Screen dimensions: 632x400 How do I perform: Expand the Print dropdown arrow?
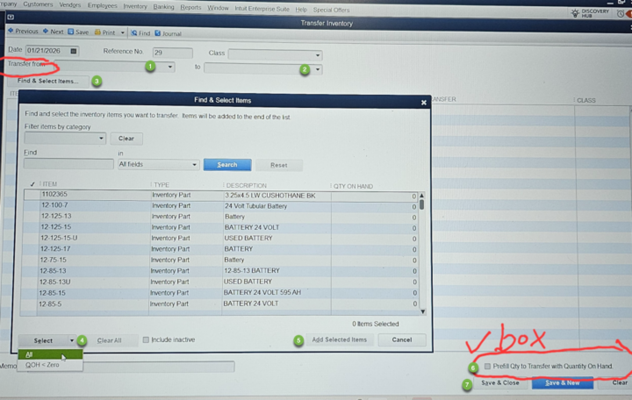coord(122,33)
